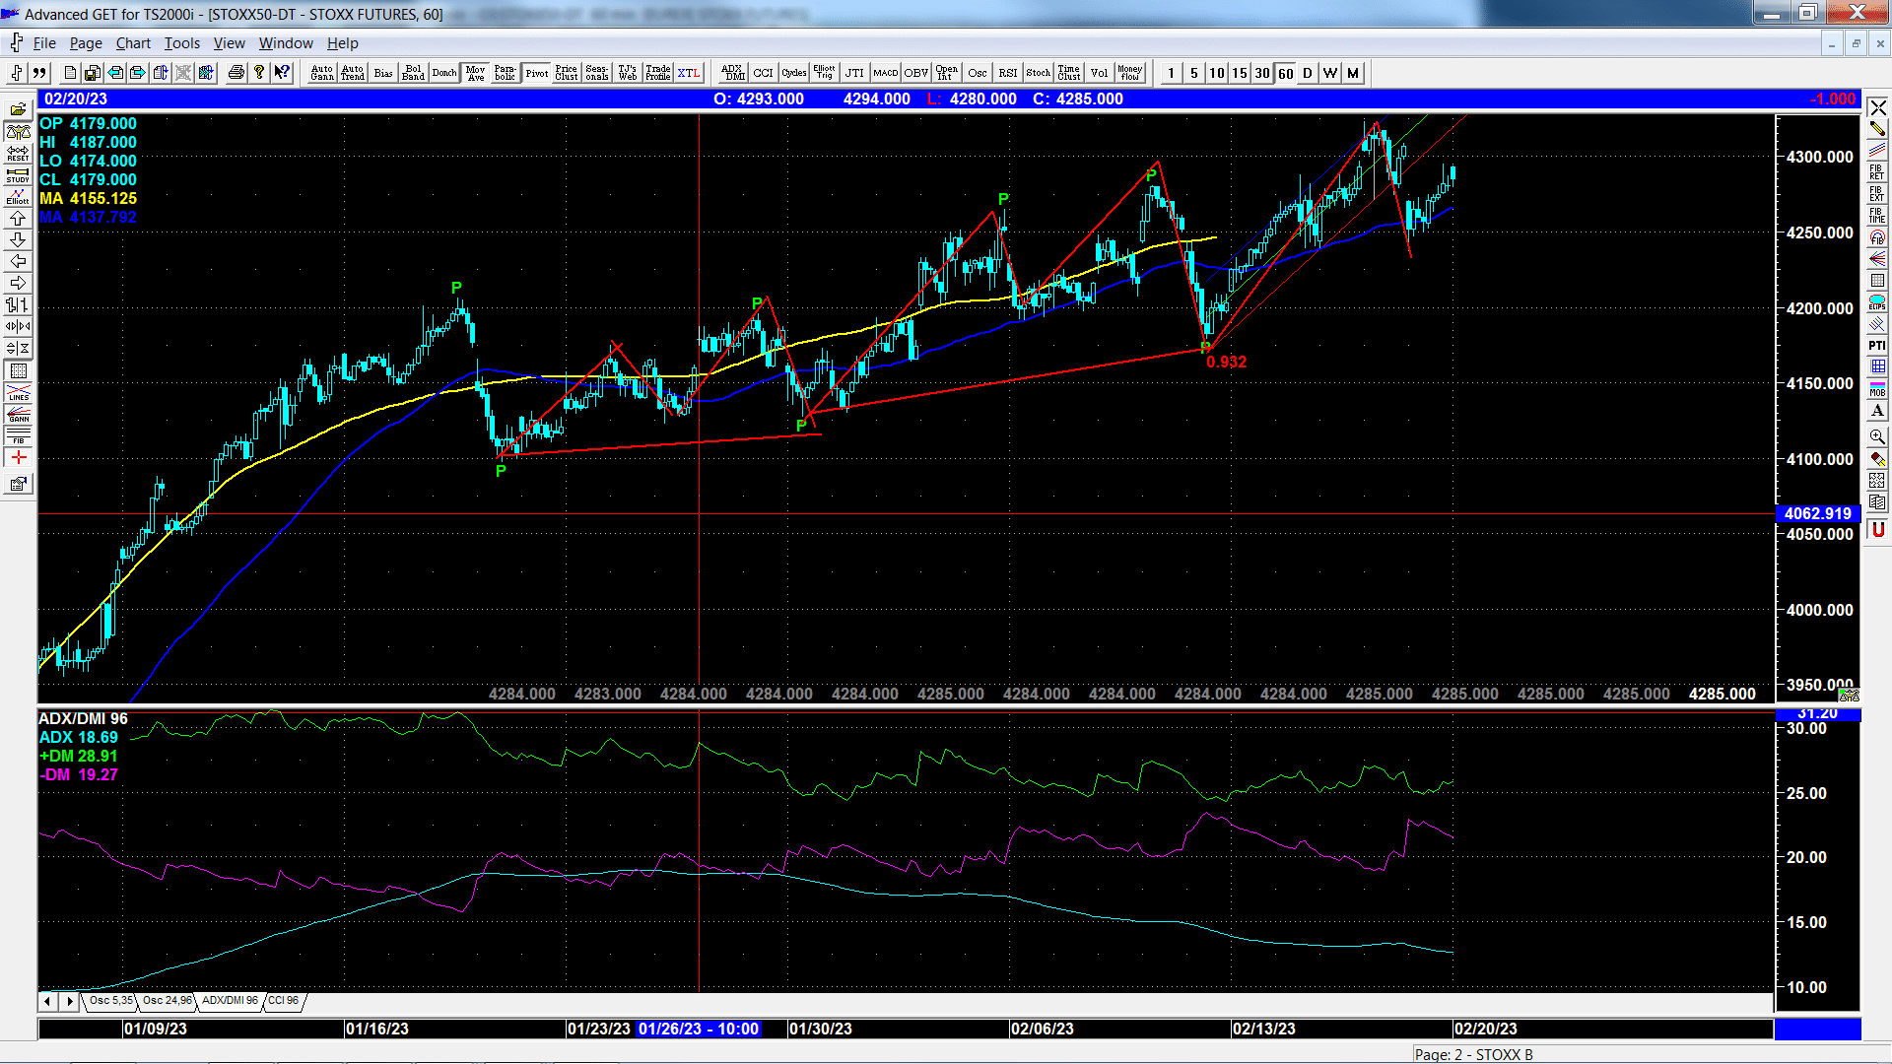Select the text annotation A tool
Image resolution: width=1892 pixels, height=1064 pixels.
[1877, 410]
